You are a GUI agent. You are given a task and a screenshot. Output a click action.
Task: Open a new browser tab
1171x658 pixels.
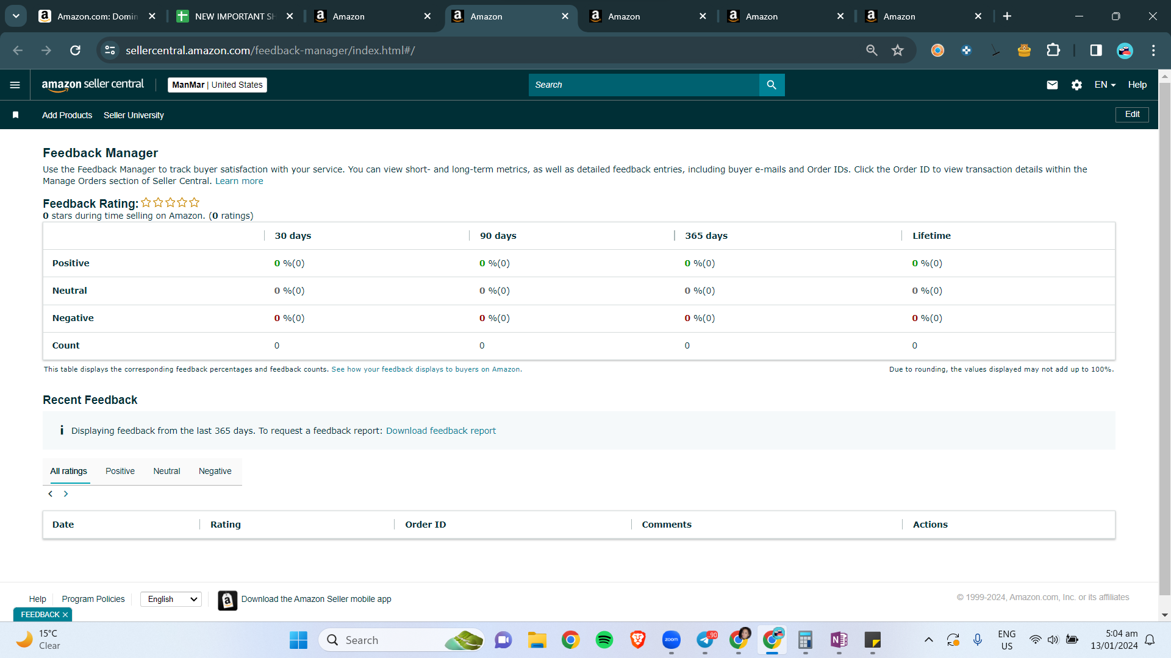pos(1007,16)
